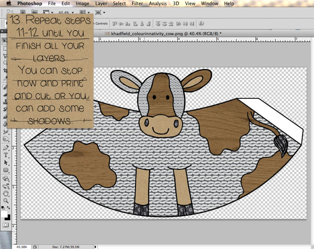Image resolution: width=314 pixels, height=249 pixels.
Task: Click Align Vertical Centers button
Action: click(121, 24)
